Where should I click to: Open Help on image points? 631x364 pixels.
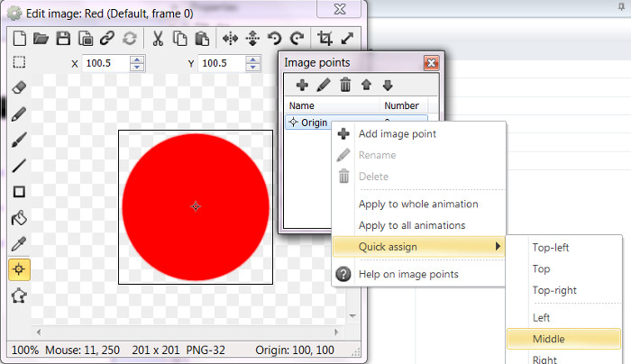pos(408,274)
